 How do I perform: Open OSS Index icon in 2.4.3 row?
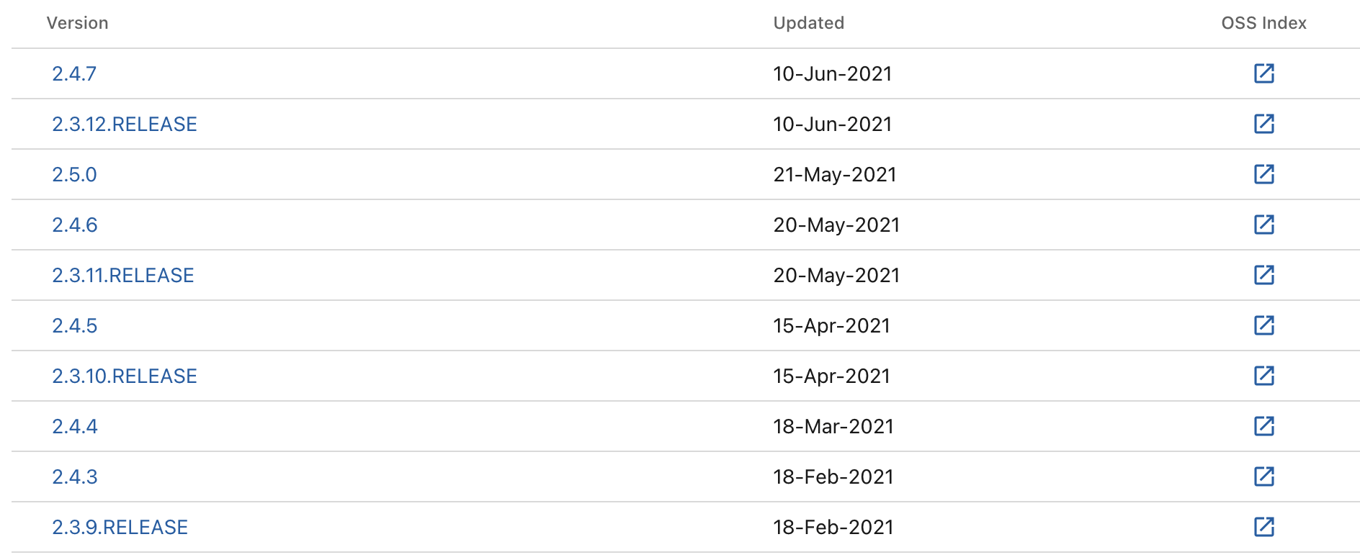click(x=1264, y=477)
